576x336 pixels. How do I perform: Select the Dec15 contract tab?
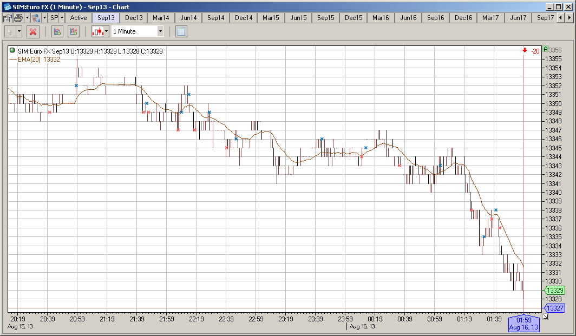[x=354, y=18]
